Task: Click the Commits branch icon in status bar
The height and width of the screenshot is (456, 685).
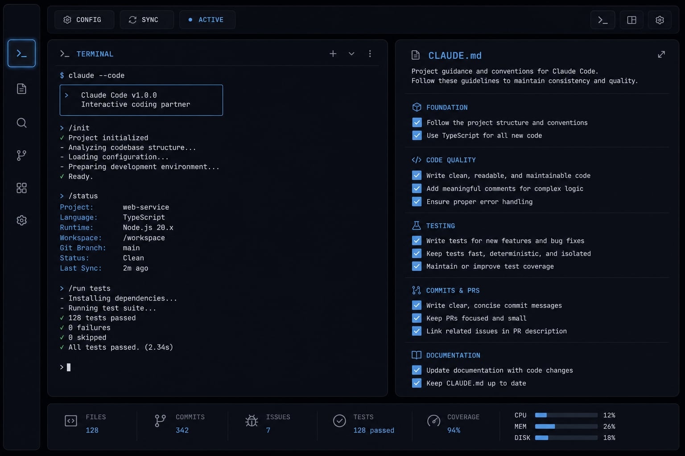Action: [160, 421]
